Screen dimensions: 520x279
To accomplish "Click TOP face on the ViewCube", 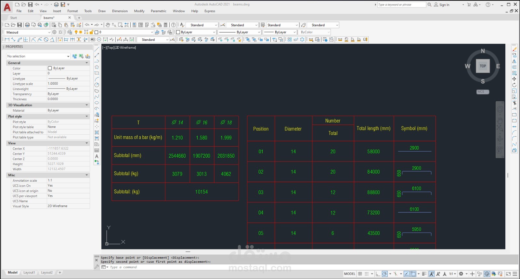I will pyautogui.click(x=483, y=66).
